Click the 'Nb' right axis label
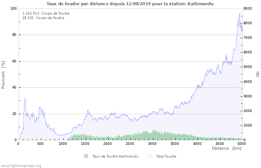This screenshot has width=261, height=168. 258,74
